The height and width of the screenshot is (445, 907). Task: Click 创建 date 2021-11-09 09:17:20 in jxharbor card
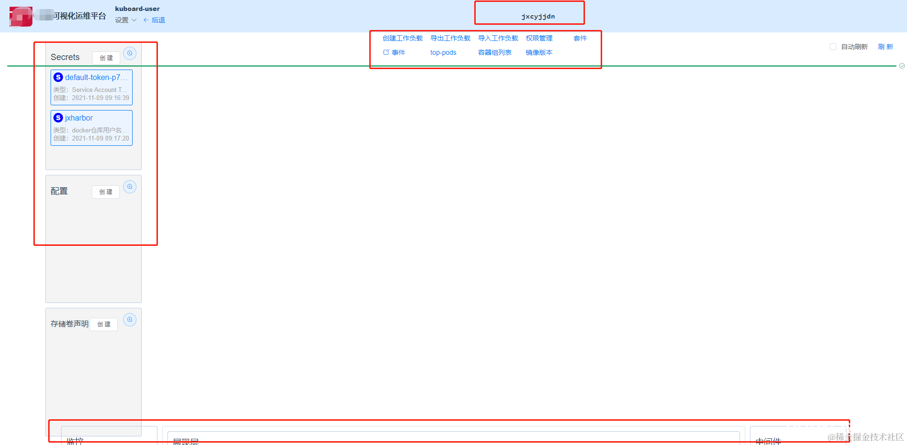tap(91, 138)
